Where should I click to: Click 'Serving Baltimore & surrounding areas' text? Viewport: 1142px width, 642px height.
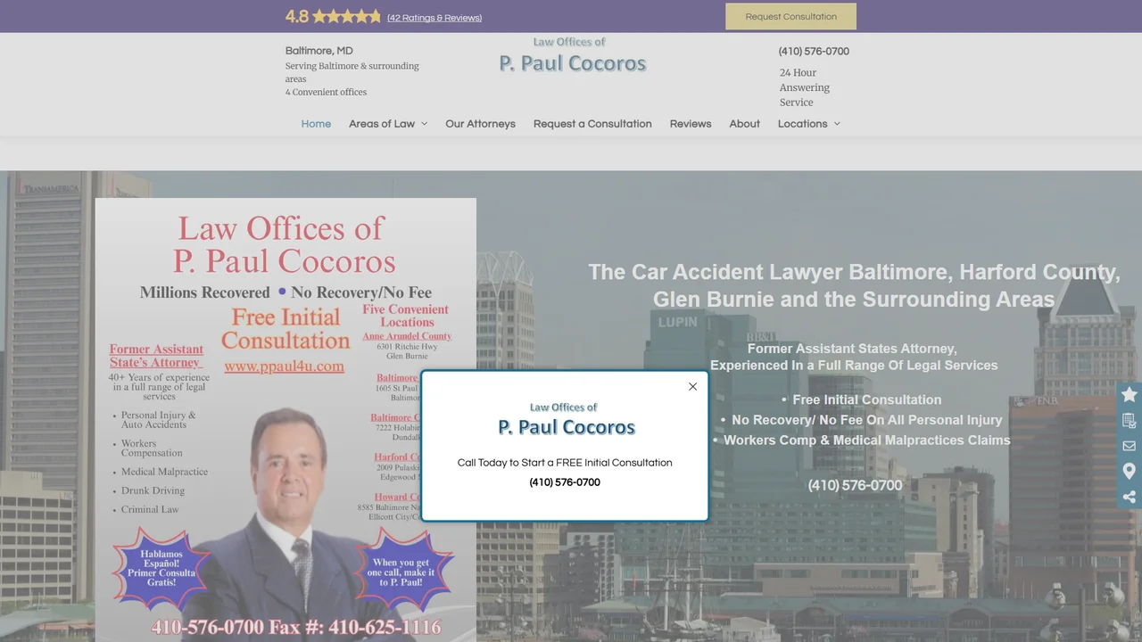pyautogui.click(x=352, y=72)
